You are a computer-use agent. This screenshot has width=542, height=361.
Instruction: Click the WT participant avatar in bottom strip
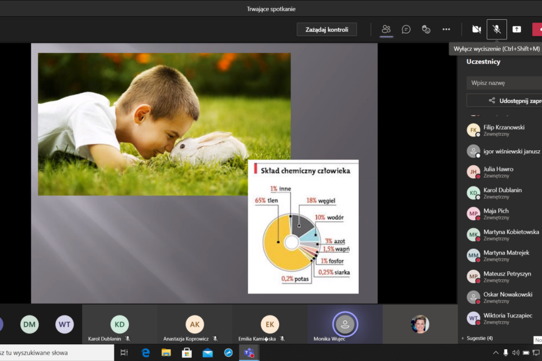point(65,324)
